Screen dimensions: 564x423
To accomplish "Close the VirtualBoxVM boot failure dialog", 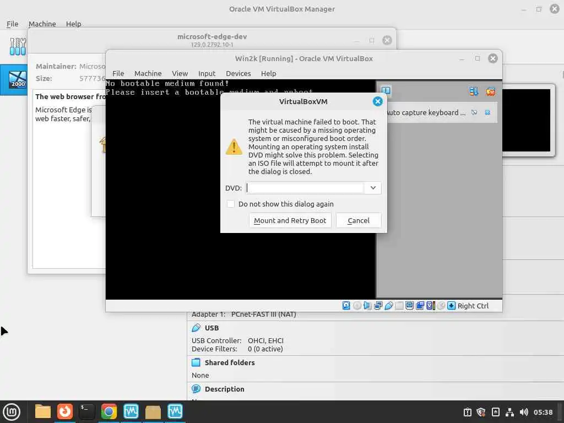I will [378, 101].
